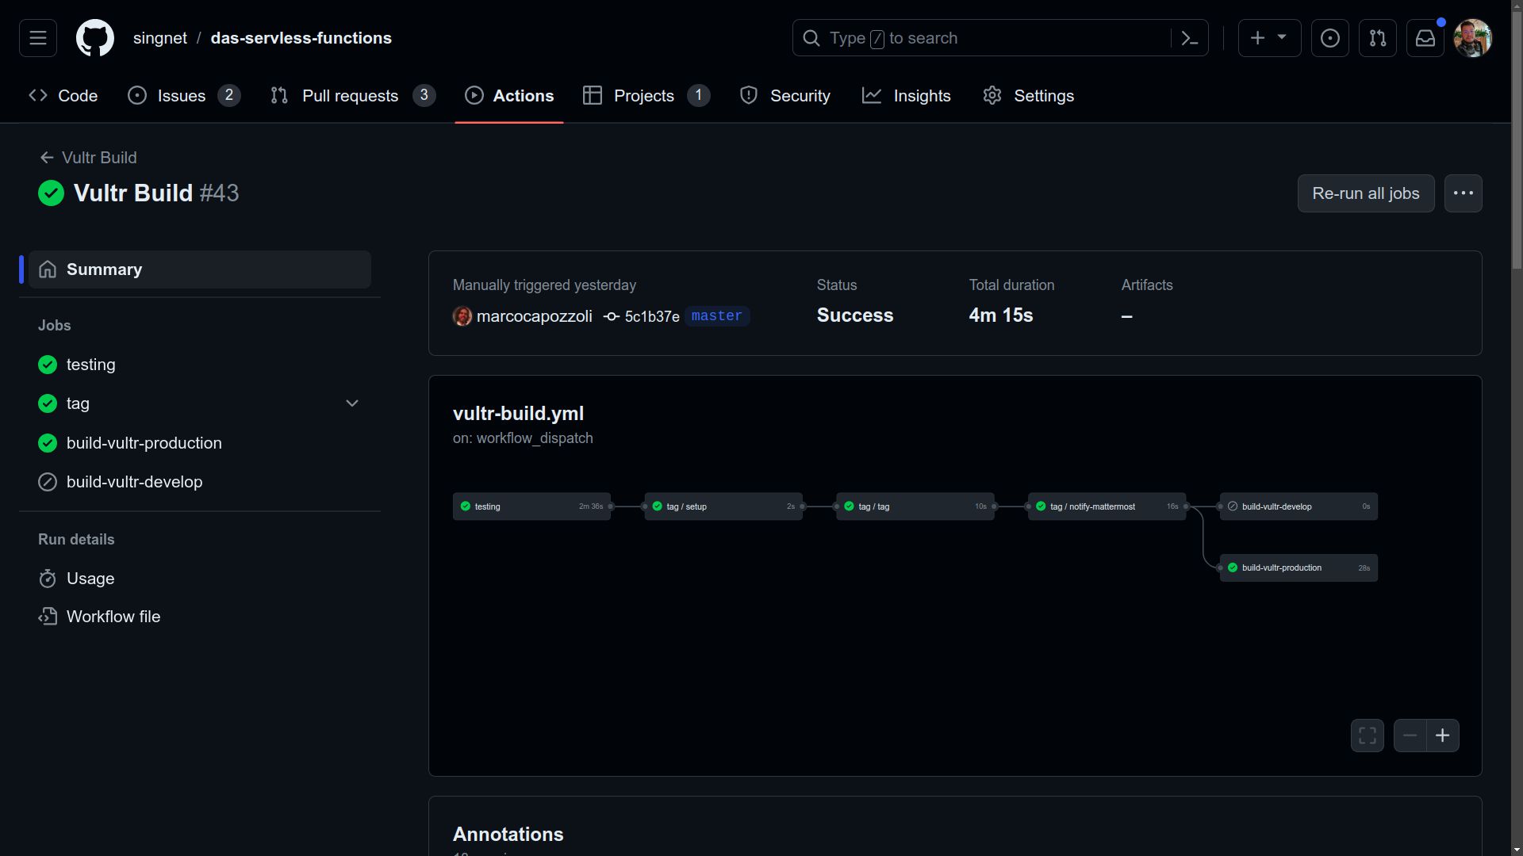
Task: Click the Workflow file code icon
Action: (x=48, y=617)
